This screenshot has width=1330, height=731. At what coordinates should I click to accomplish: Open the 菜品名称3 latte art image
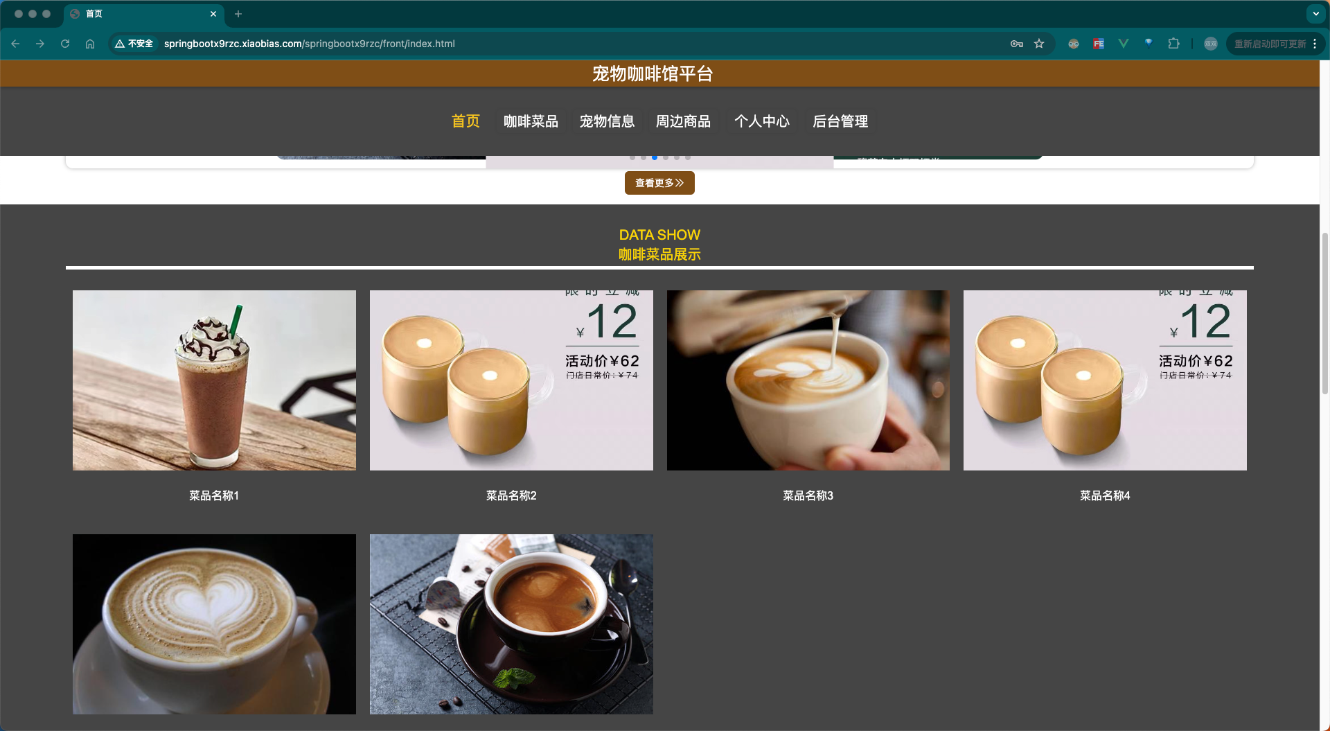(x=808, y=380)
